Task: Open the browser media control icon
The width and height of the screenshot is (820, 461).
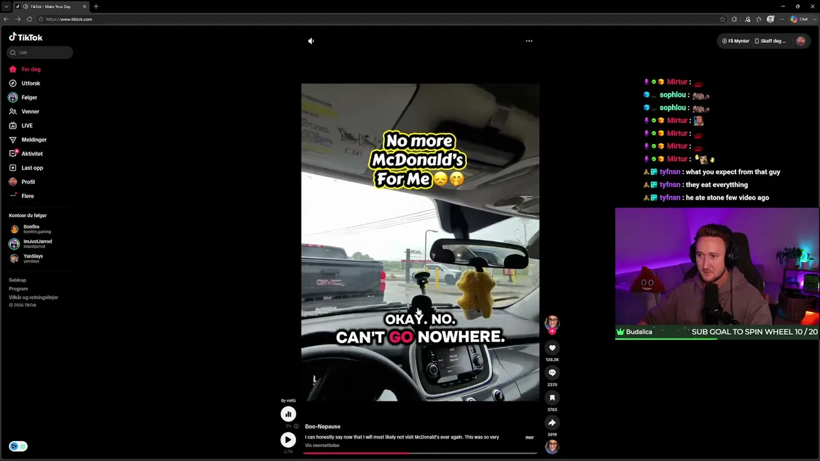Action: pos(747,19)
